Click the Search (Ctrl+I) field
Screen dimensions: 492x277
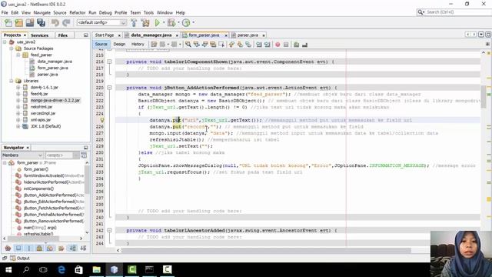coord(454,12)
